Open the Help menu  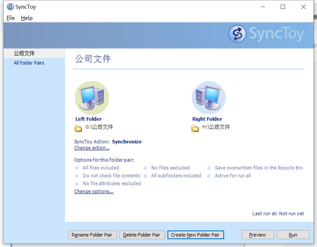pos(26,18)
